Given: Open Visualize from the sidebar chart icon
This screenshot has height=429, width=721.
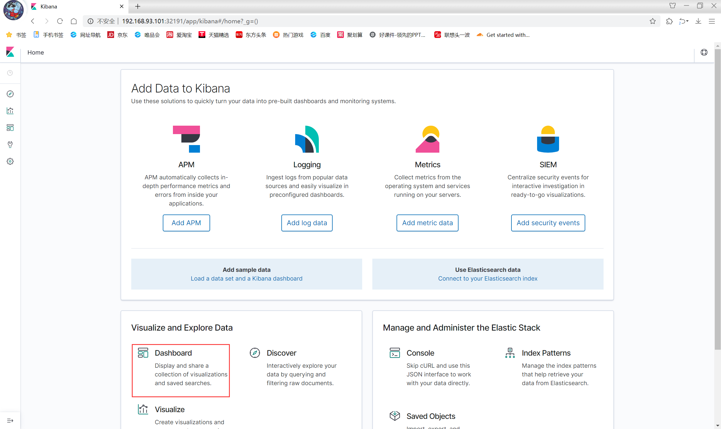Looking at the screenshot, I should click(x=10, y=111).
